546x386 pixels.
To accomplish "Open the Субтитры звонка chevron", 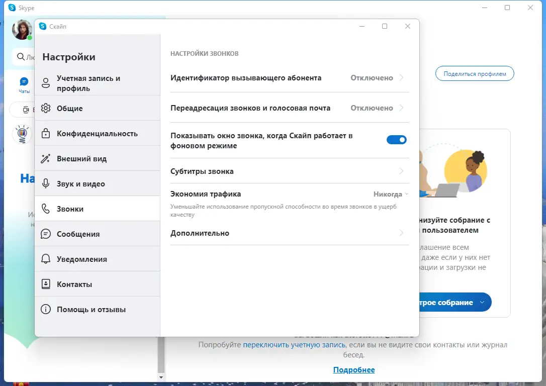I will coord(402,171).
